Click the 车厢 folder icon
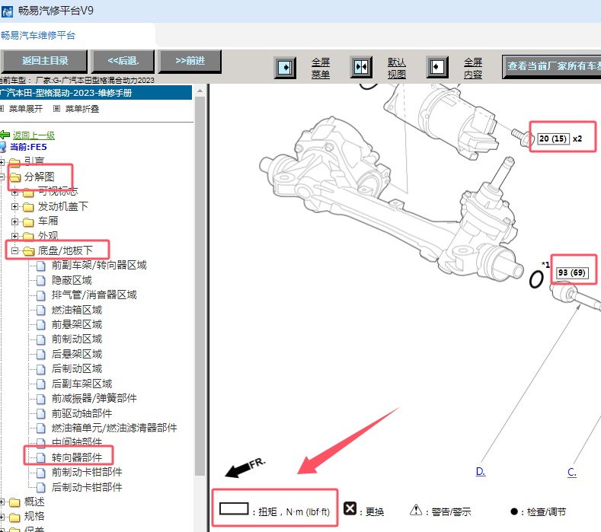Image resolution: width=601 pixels, height=532 pixels. point(28,221)
